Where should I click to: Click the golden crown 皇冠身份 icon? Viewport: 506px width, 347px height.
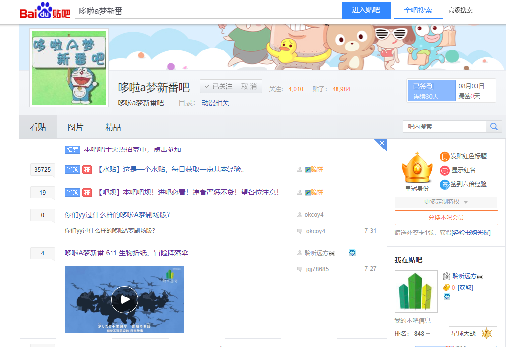[x=417, y=168]
